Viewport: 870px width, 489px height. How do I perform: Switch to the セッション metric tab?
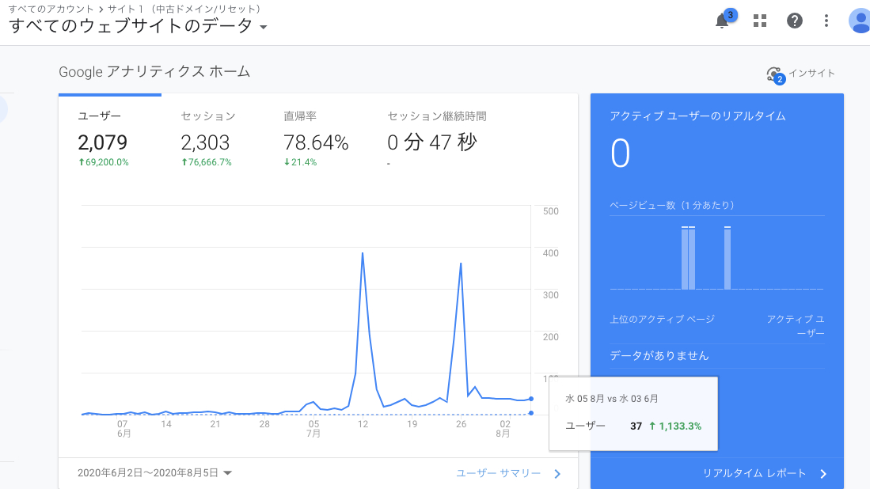tap(209, 138)
